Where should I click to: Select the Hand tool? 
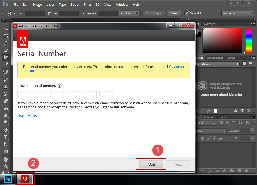(x=6, y=159)
